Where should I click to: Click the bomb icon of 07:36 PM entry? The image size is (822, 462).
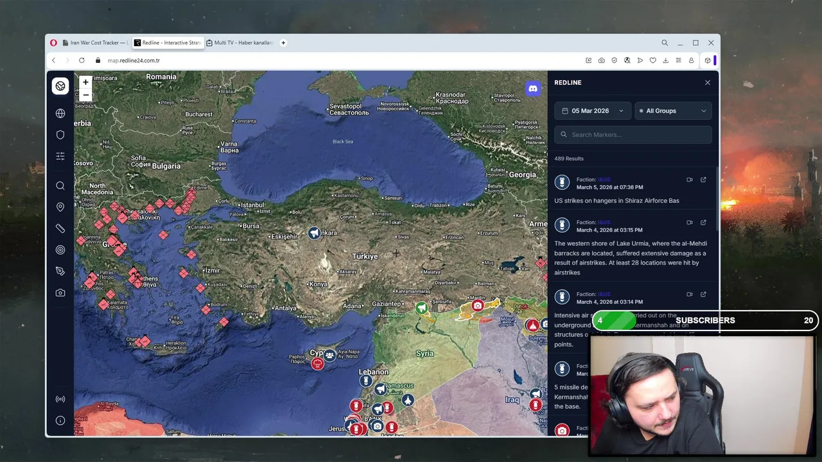[x=562, y=183]
